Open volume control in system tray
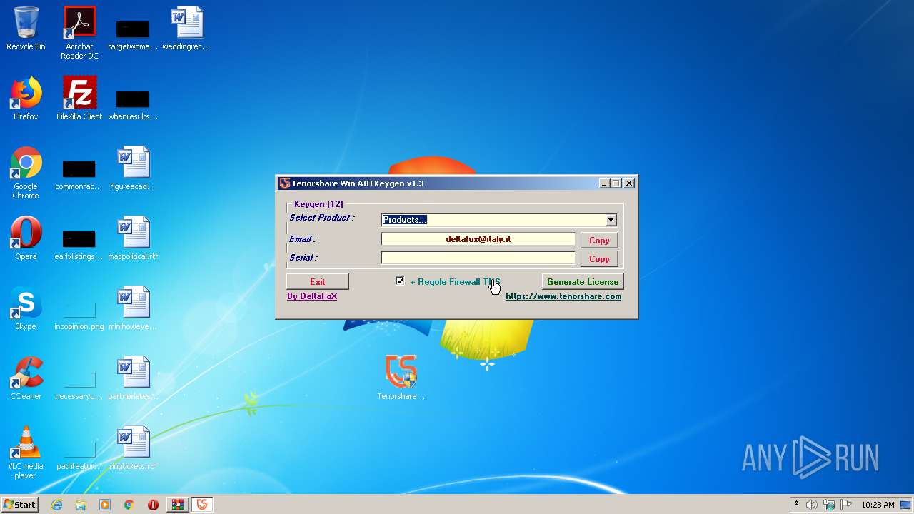Screen dimensions: 914x514 812,505
